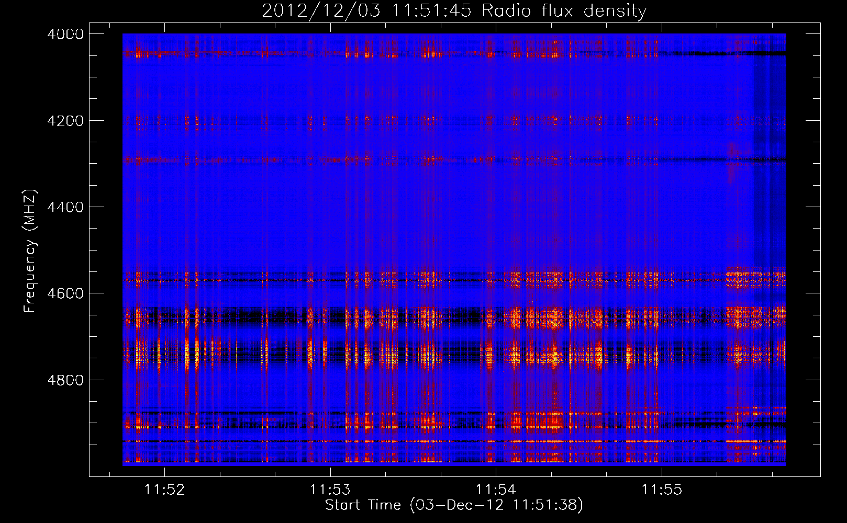The image size is (847, 523).
Task: Click the 4000 frequency tick label
Action: tap(65, 34)
